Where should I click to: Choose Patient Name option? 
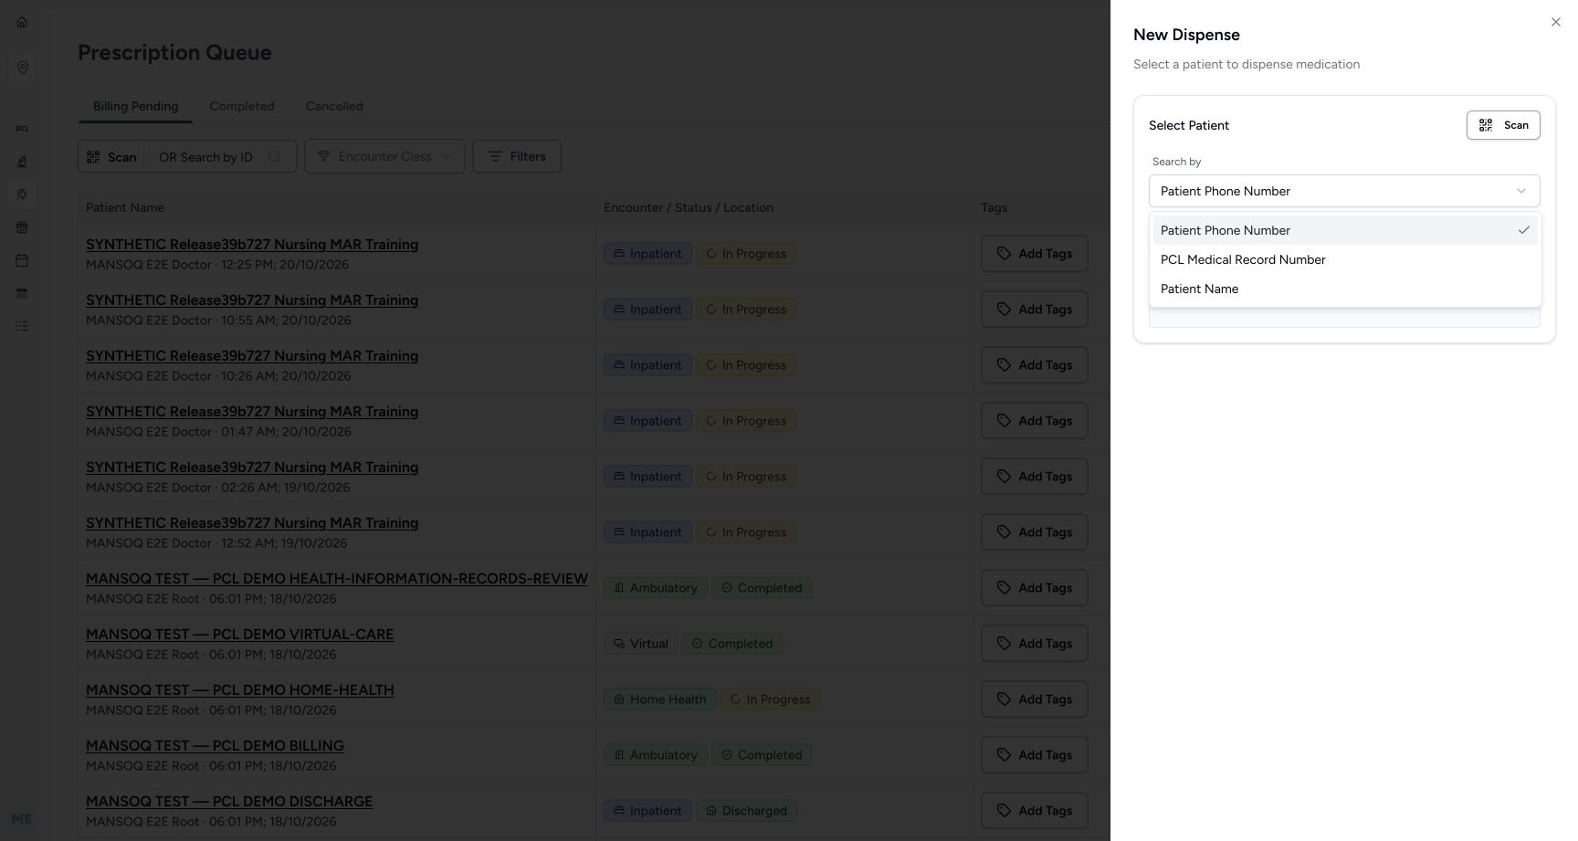click(x=1344, y=289)
